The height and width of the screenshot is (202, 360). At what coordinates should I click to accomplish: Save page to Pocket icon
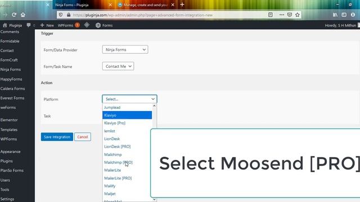(290, 15)
